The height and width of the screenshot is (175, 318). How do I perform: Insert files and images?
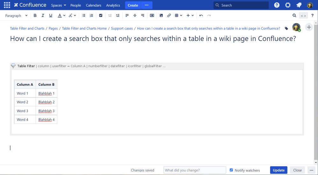click(161, 15)
